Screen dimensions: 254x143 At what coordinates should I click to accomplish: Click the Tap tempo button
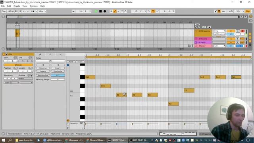pos(4,11)
